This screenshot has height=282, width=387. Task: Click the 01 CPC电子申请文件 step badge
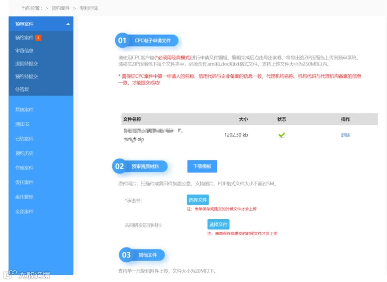[147, 40]
